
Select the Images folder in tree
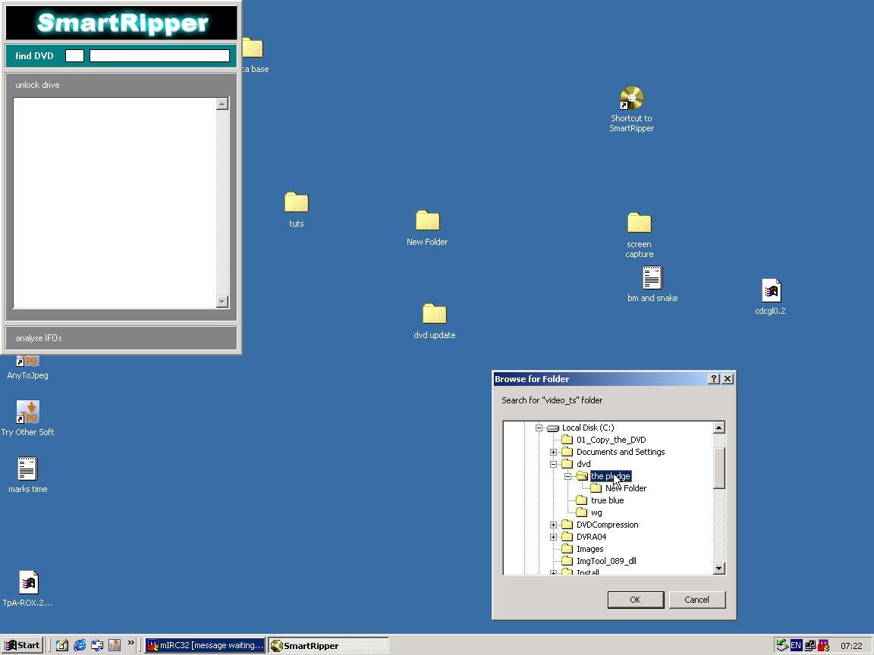pos(589,549)
